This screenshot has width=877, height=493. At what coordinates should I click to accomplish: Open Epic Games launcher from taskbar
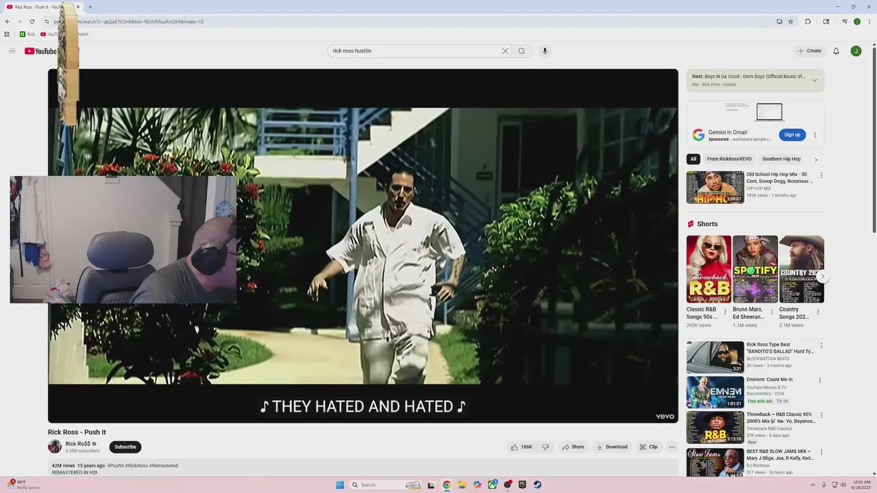click(522, 485)
